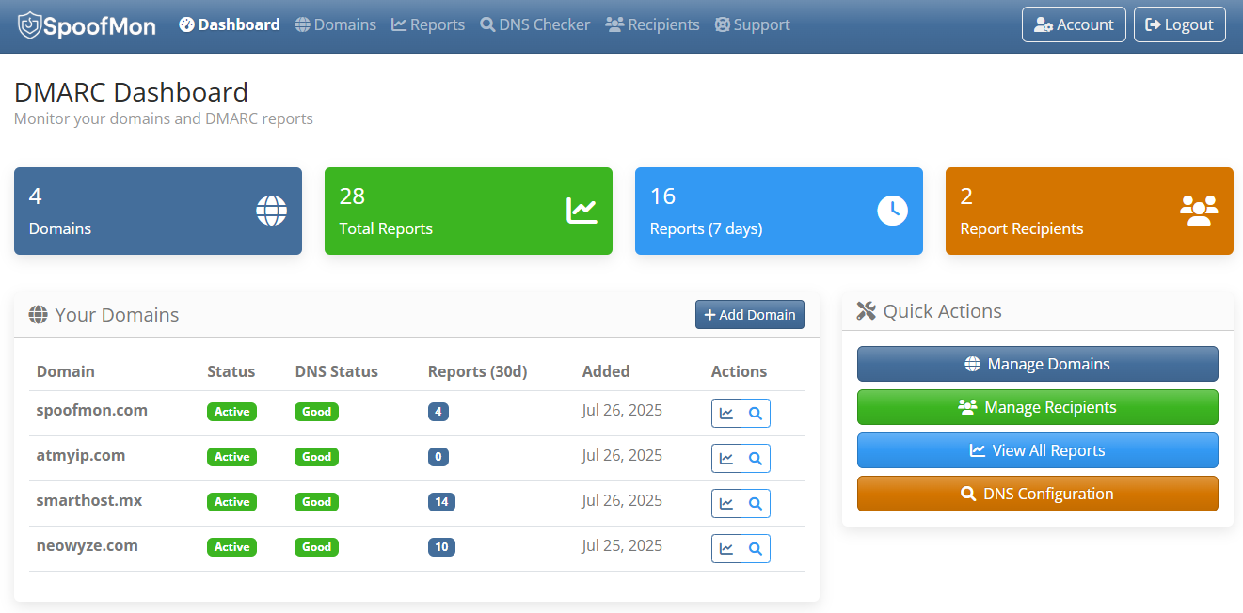1243x613 pixels.
Task: Click the Good DNS badge for atmyip.com
Action: click(317, 457)
